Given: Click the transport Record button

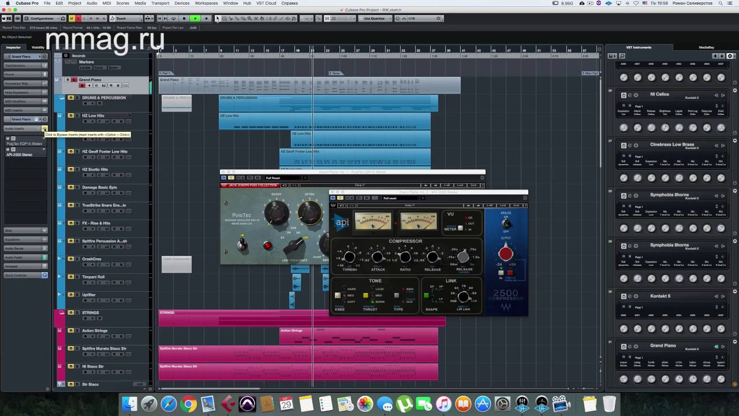Looking at the screenshot, I should tap(206, 18).
